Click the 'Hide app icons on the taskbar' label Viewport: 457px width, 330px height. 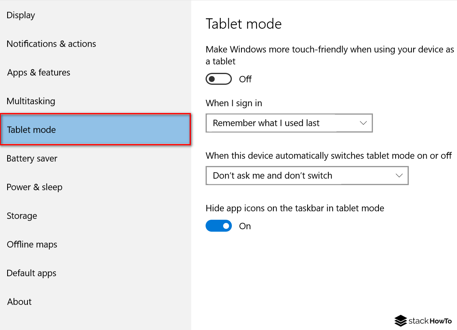294,208
